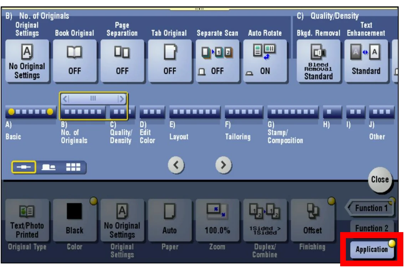Open Zoom 100.0% setting

coord(218,220)
